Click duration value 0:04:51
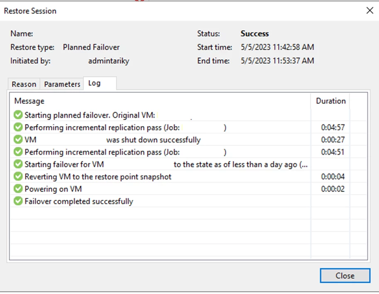 [x=333, y=152]
